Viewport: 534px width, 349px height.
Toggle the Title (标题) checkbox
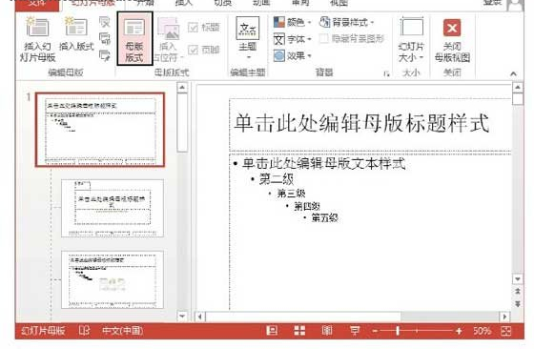(193, 28)
